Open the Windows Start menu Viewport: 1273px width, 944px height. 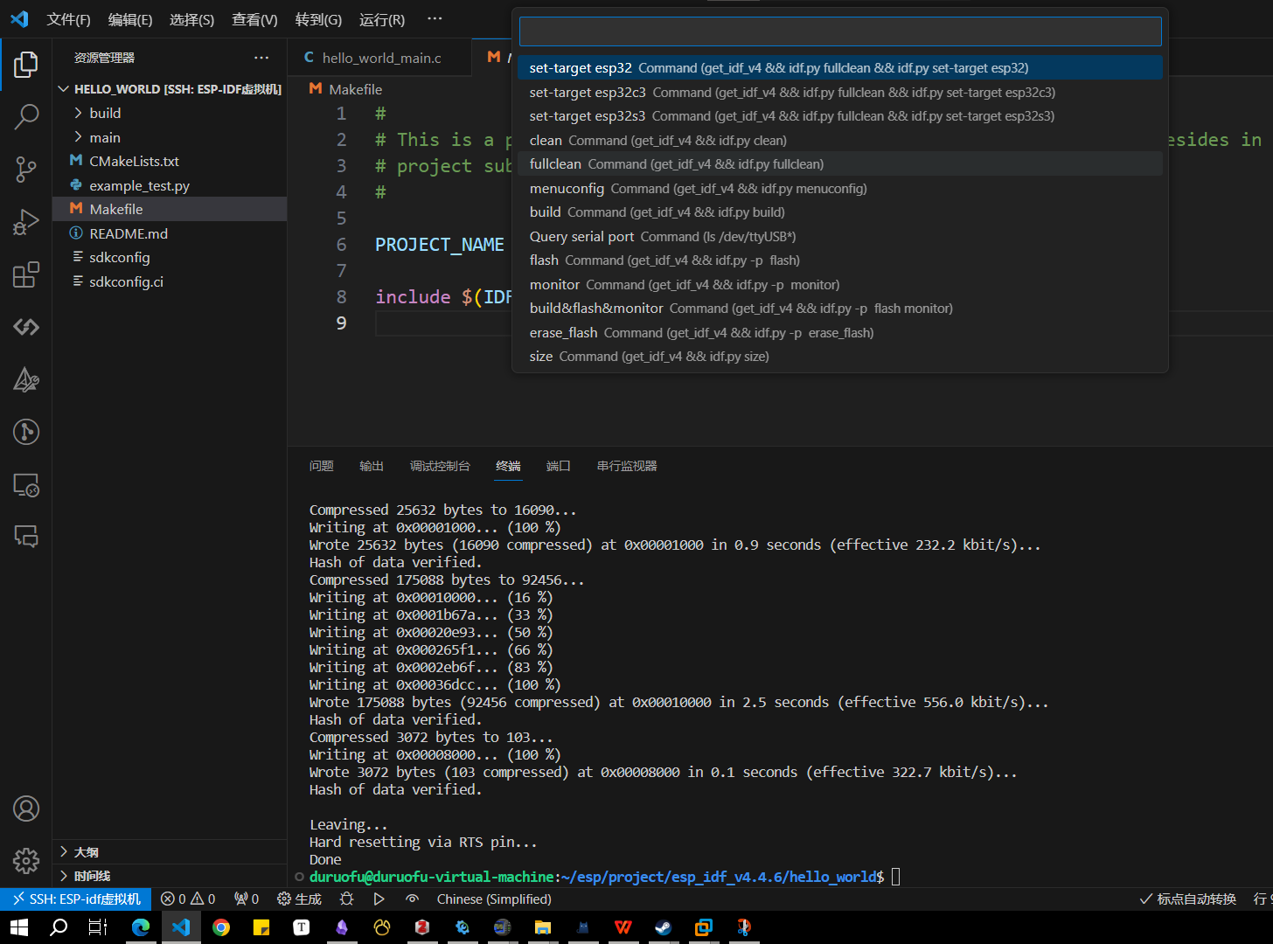point(19,927)
